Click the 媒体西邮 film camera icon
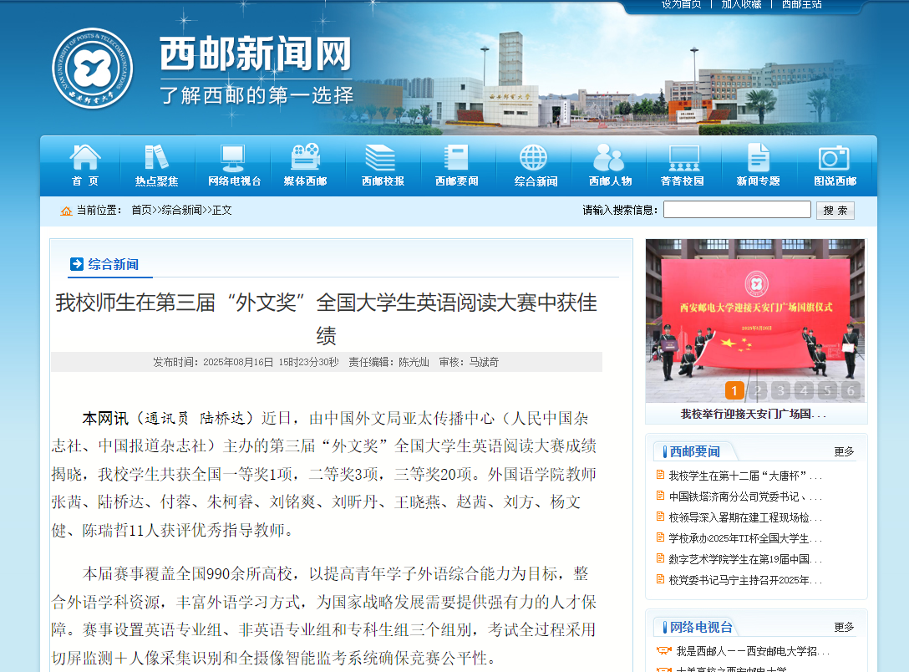 coord(305,157)
